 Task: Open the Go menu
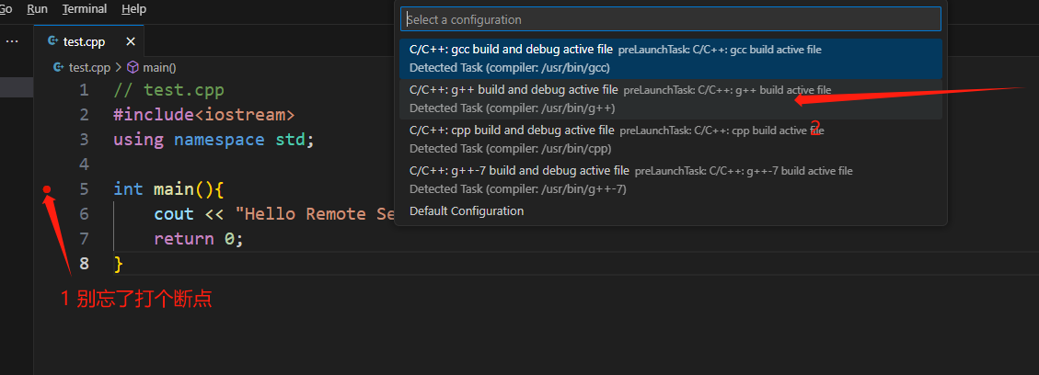pos(6,9)
